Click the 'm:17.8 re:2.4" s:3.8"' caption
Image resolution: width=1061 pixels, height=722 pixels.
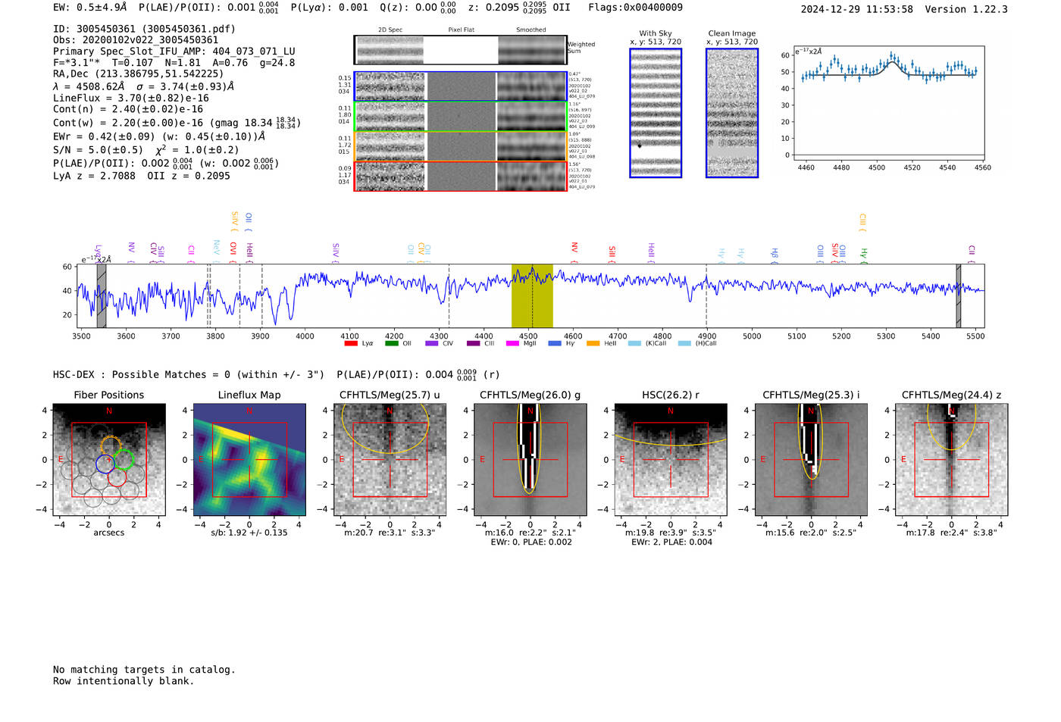coord(951,533)
